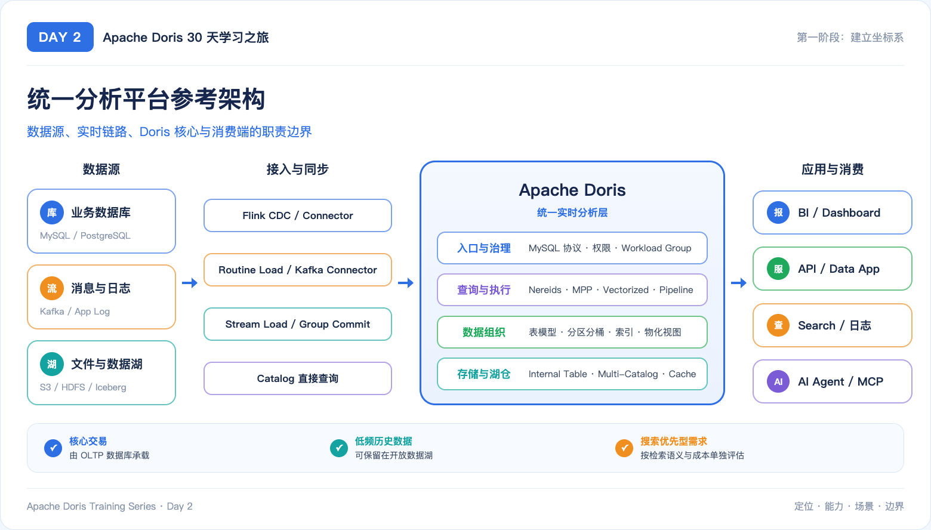Click the text MySQL 协议 · 权限 · Workload Group
The height and width of the screenshot is (530, 931).
pos(610,248)
